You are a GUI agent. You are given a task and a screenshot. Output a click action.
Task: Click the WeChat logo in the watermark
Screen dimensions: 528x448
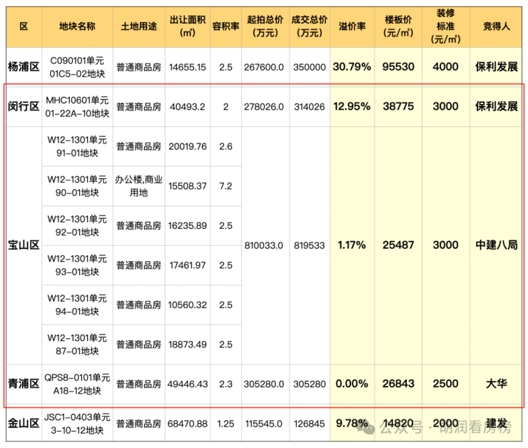click(x=370, y=428)
